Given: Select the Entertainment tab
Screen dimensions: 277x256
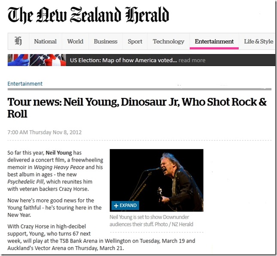Looking at the screenshot, I should [214, 42].
